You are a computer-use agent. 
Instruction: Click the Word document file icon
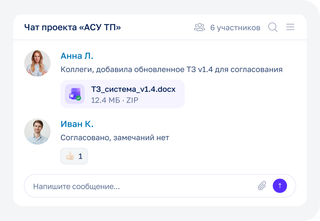(x=75, y=94)
